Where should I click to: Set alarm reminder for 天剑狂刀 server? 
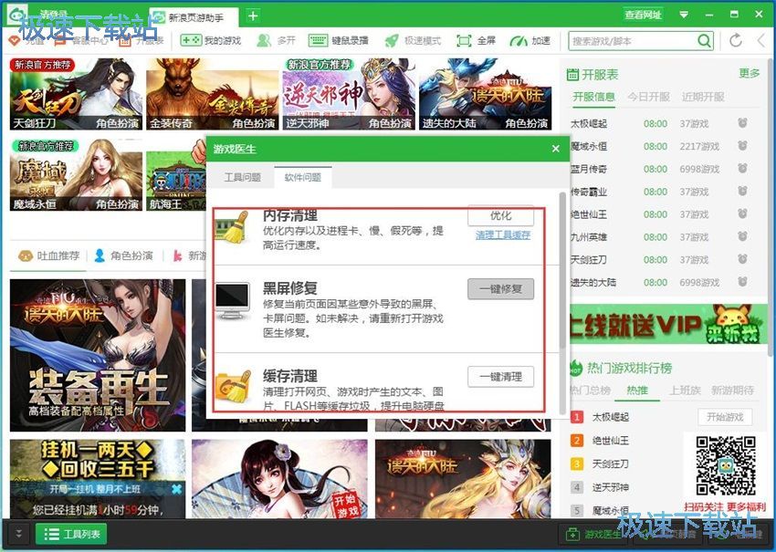click(742, 259)
